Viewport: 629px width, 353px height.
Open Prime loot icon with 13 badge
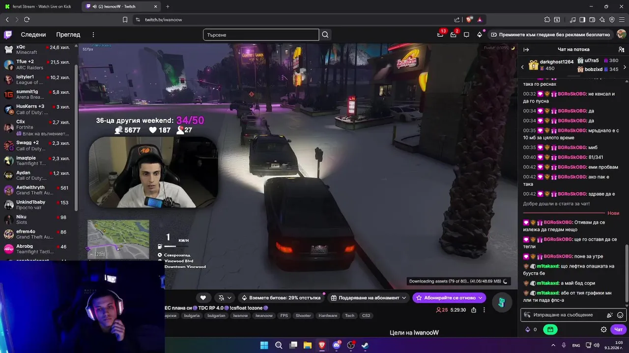pyautogui.click(x=440, y=35)
